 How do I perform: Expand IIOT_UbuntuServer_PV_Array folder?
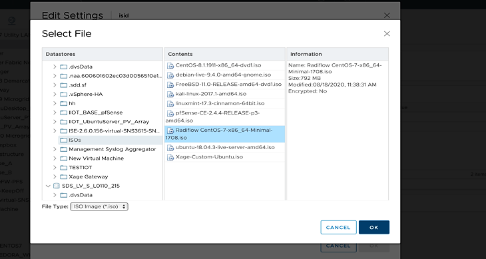click(x=55, y=122)
